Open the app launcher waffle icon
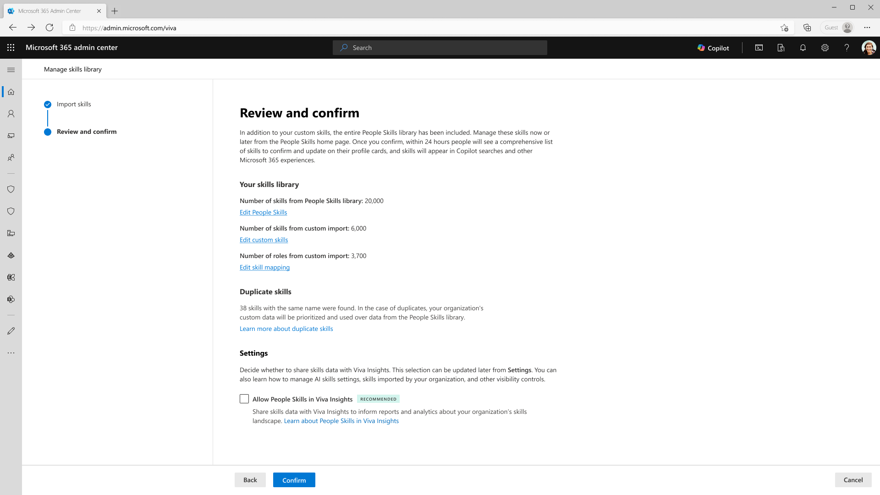The width and height of the screenshot is (880, 495). tap(11, 48)
